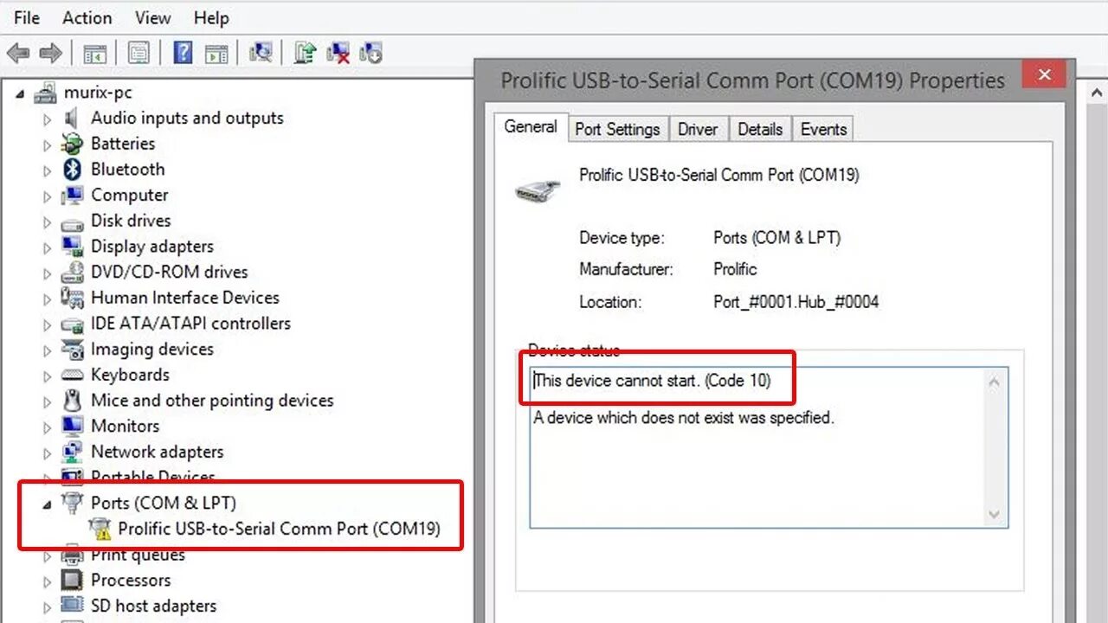Click the 'Prolific' manufacturer value
1108x623 pixels.
735,269
